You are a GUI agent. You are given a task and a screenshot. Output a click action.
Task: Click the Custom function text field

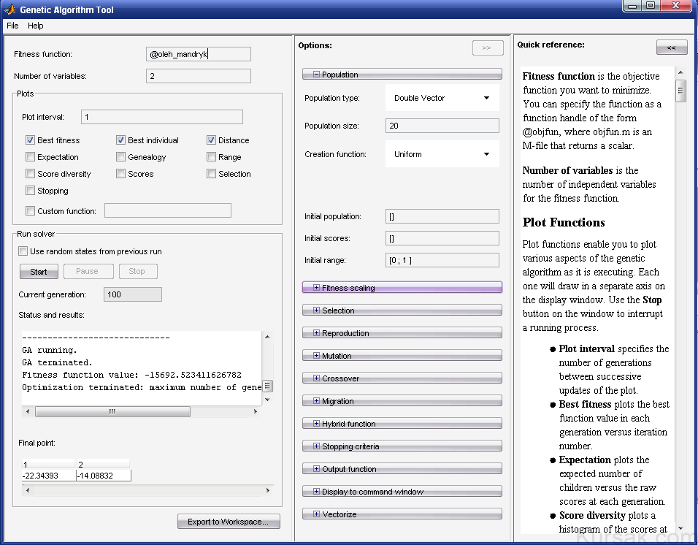click(168, 210)
